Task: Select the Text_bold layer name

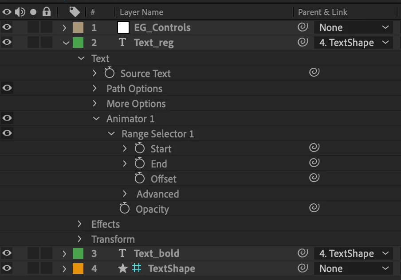Action: [x=157, y=253]
